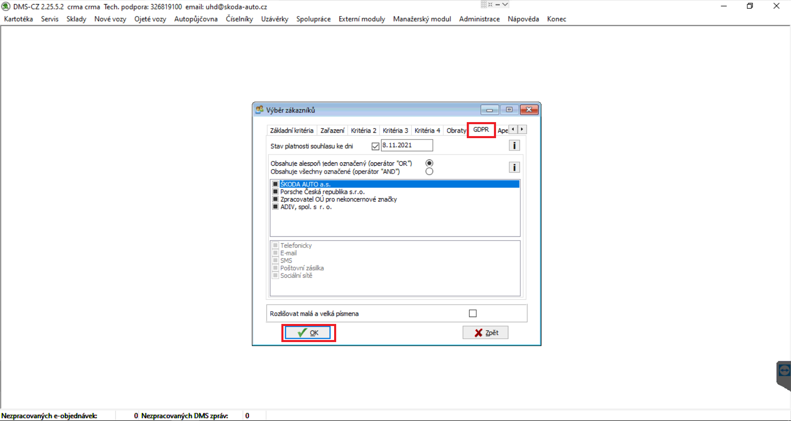Click the Výběr zákazníků dialog title icon

[259, 110]
